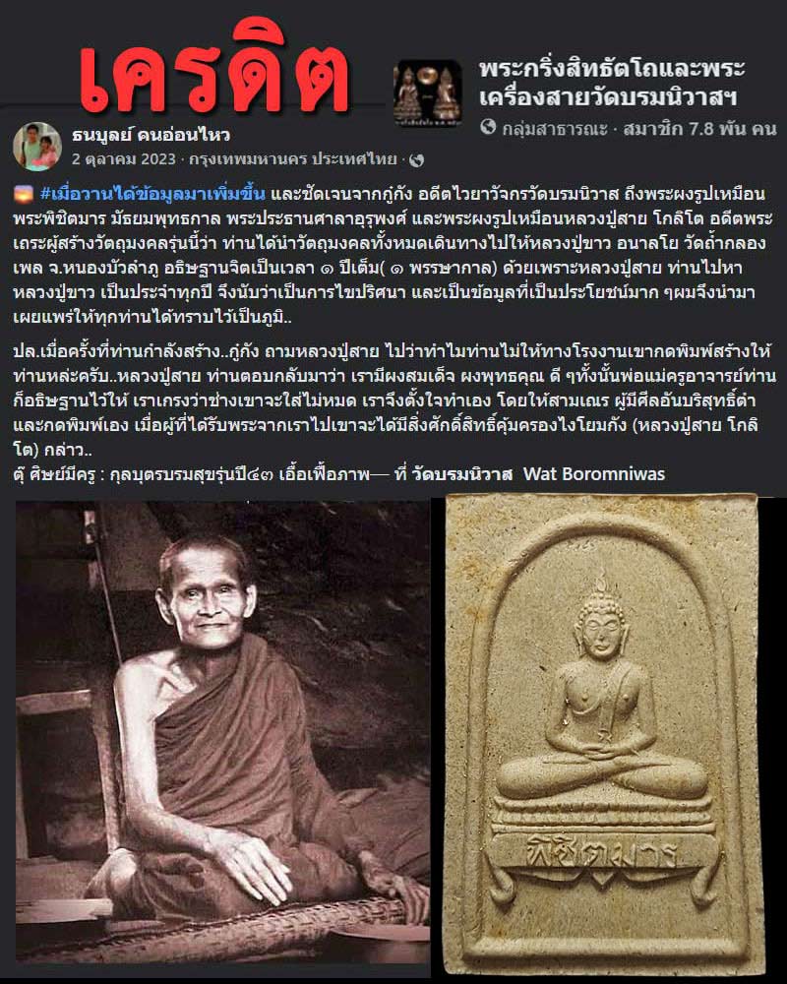Open the group's amulet cover thumbnail
The image size is (787, 984).
tap(428, 92)
